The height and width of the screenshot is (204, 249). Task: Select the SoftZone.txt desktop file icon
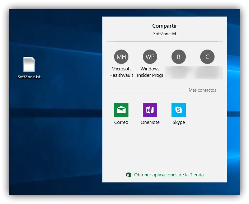[x=29, y=64]
